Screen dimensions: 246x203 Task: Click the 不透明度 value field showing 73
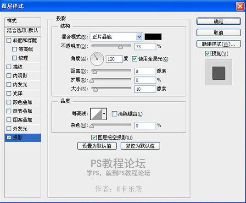[145, 47]
